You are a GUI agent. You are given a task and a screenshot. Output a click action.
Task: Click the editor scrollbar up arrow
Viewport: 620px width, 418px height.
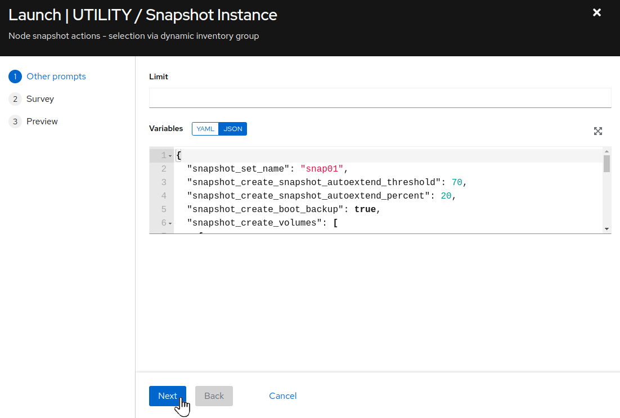tap(606, 151)
